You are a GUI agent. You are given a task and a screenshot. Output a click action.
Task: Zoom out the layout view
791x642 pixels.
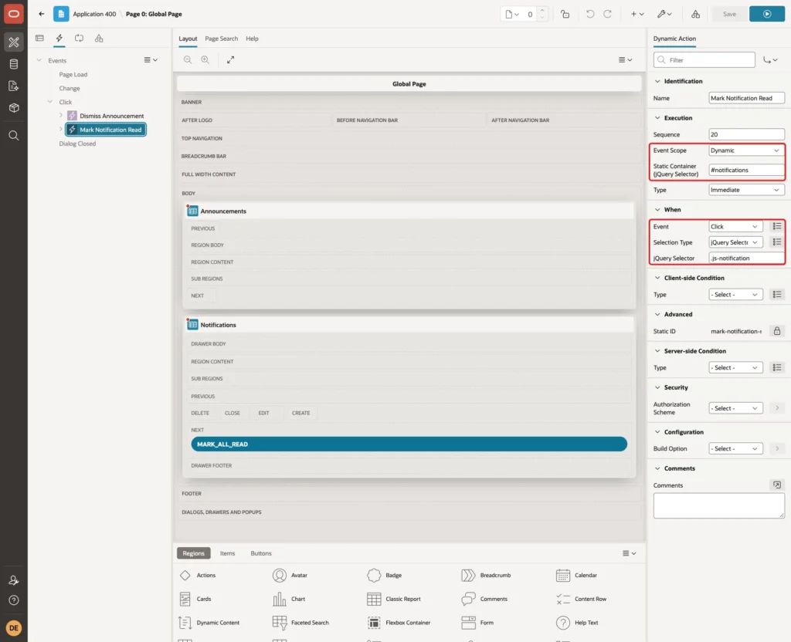pyautogui.click(x=188, y=59)
